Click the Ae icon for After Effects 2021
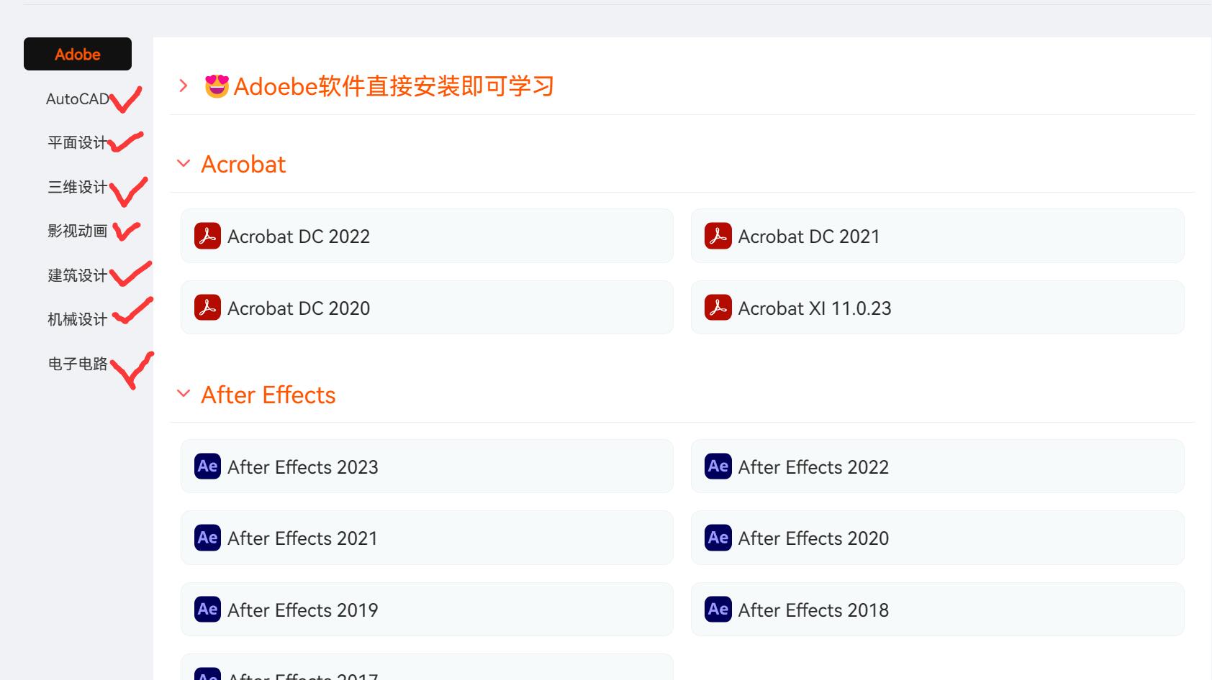 pyautogui.click(x=207, y=538)
